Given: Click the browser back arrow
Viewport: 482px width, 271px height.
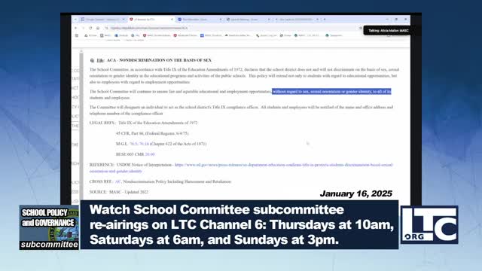Looking at the screenshot, I should pyautogui.click(x=76, y=28).
